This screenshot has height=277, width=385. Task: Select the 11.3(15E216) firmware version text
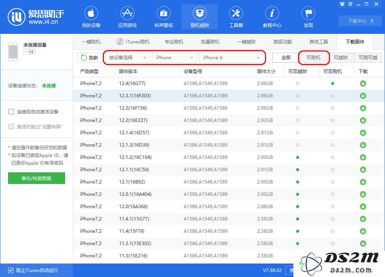click(x=133, y=256)
